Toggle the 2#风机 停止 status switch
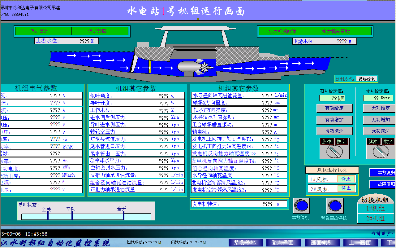This screenshot has height=248, width=396. click(346, 188)
